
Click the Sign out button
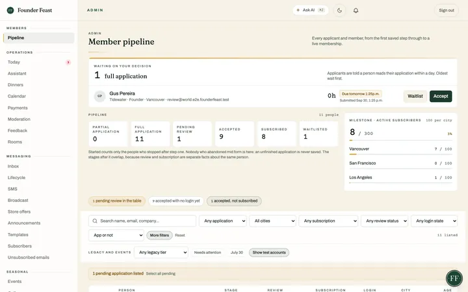click(x=446, y=10)
